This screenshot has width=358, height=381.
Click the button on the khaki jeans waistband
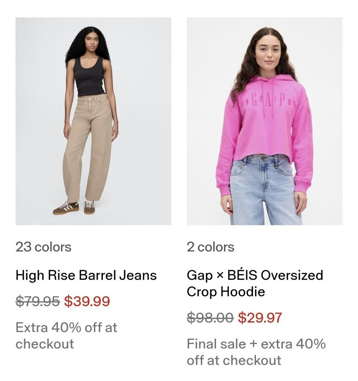click(x=91, y=99)
